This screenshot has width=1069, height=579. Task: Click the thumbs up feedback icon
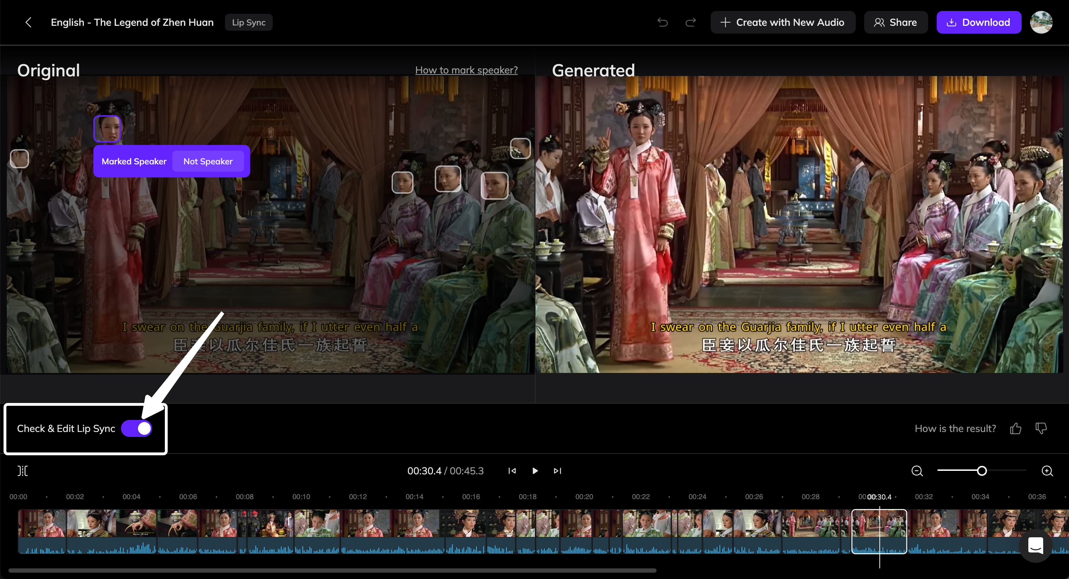point(1016,428)
